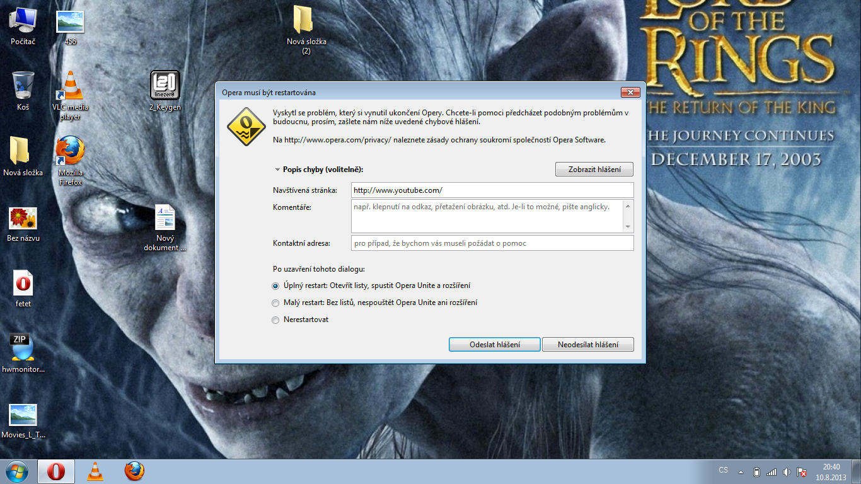
Task: Open Action Center flag icon
Action: (802, 471)
